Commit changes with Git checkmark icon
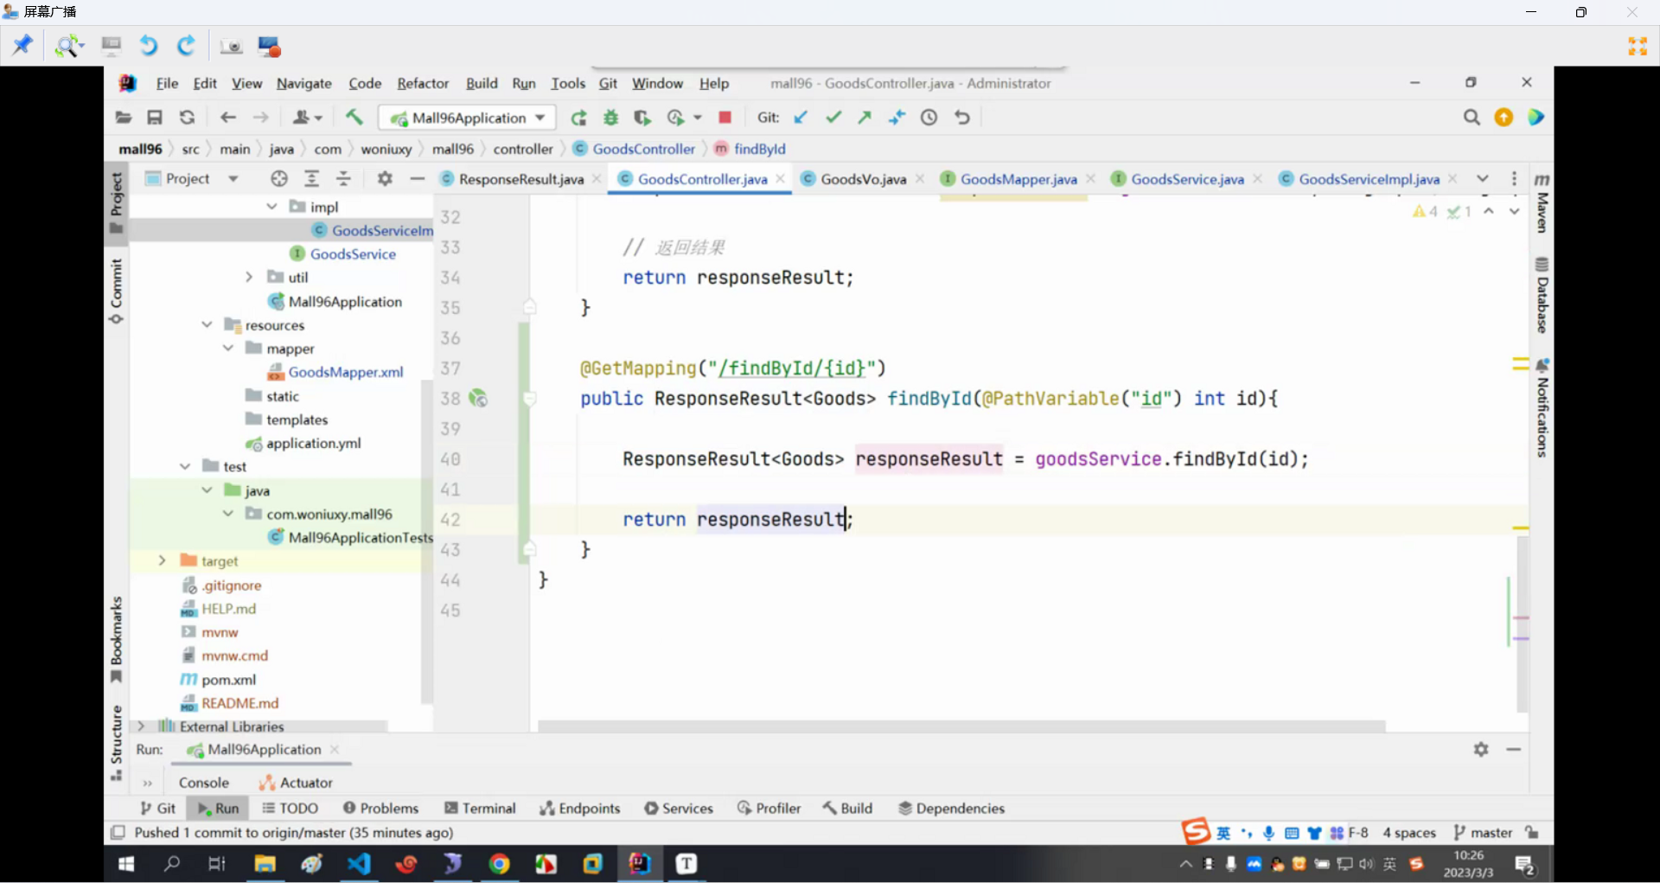 (x=833, y=118)
